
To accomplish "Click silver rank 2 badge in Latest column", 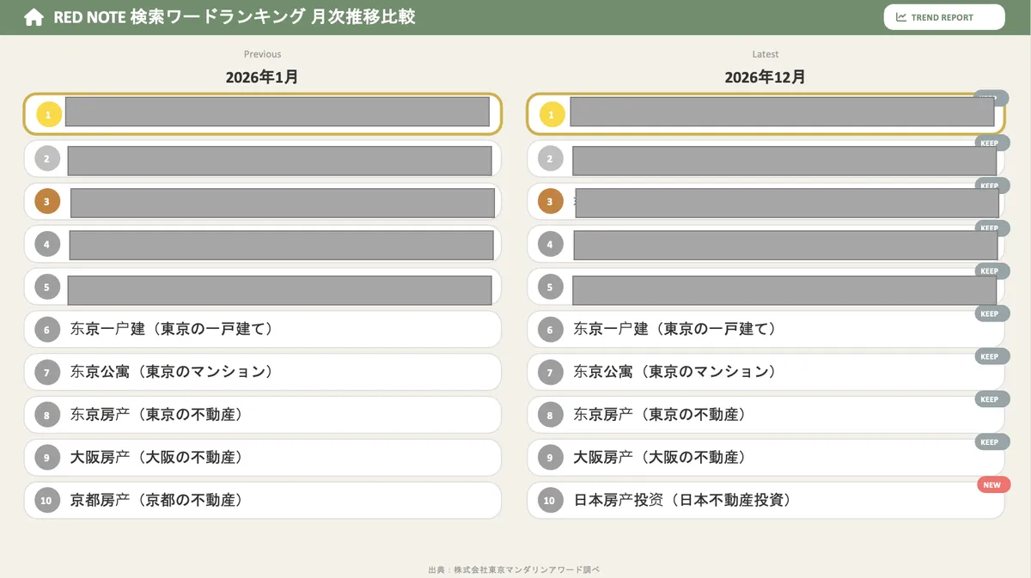I will tap(551, 158).
